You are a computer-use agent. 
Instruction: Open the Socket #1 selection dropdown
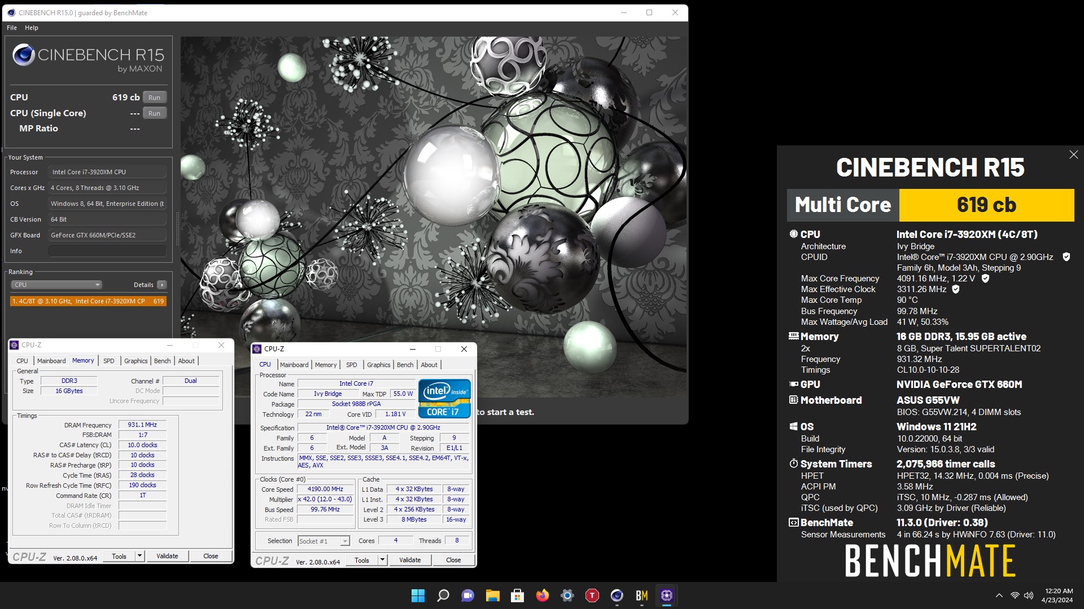[x=324, y=541]
